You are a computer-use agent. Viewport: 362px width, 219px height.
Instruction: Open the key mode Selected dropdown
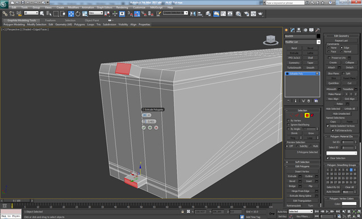pyautogui.click(x=300, y=212)
